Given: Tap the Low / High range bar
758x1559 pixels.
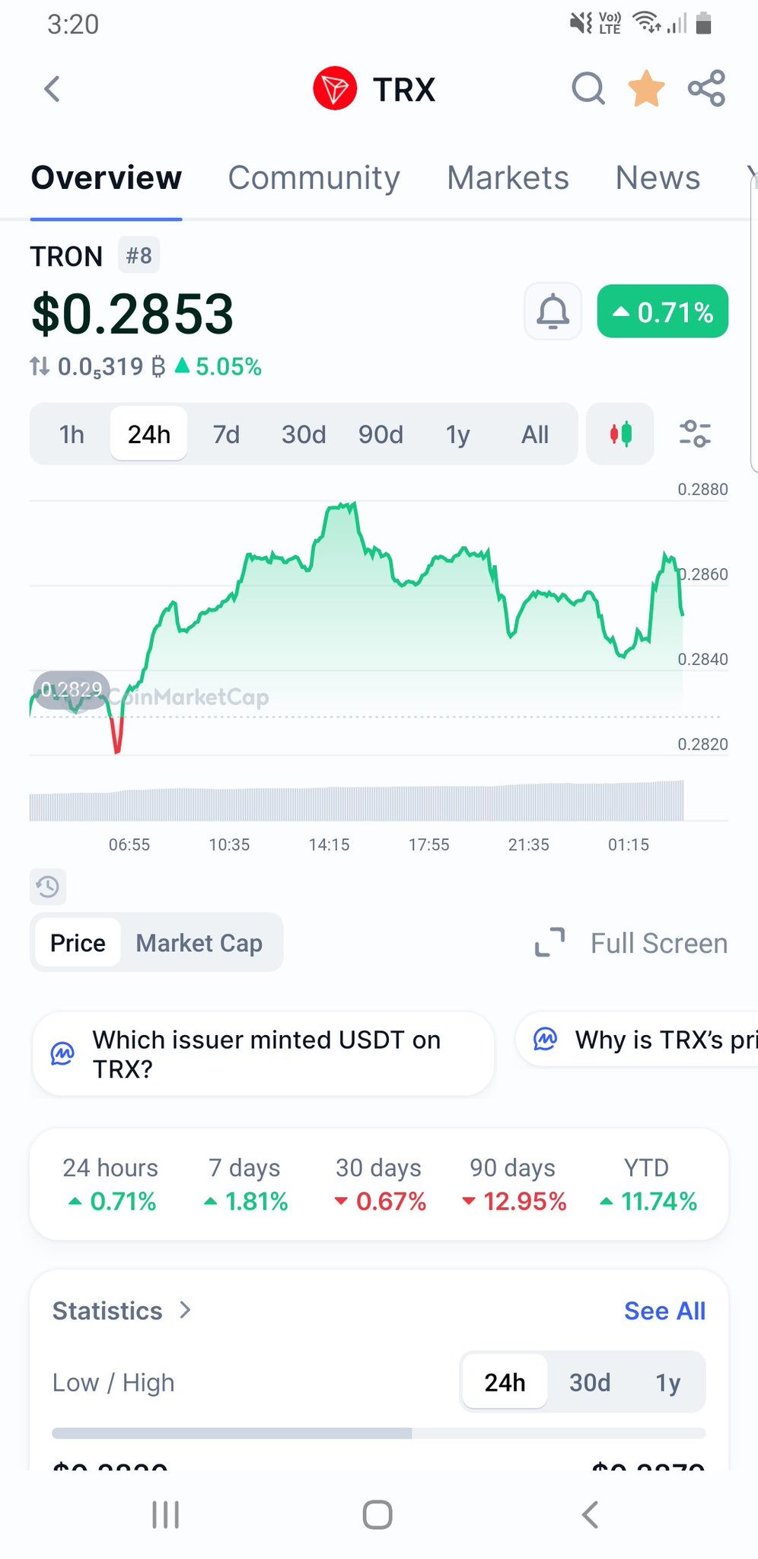Looking at the screenshot, I should click(x=378, y=1433).
